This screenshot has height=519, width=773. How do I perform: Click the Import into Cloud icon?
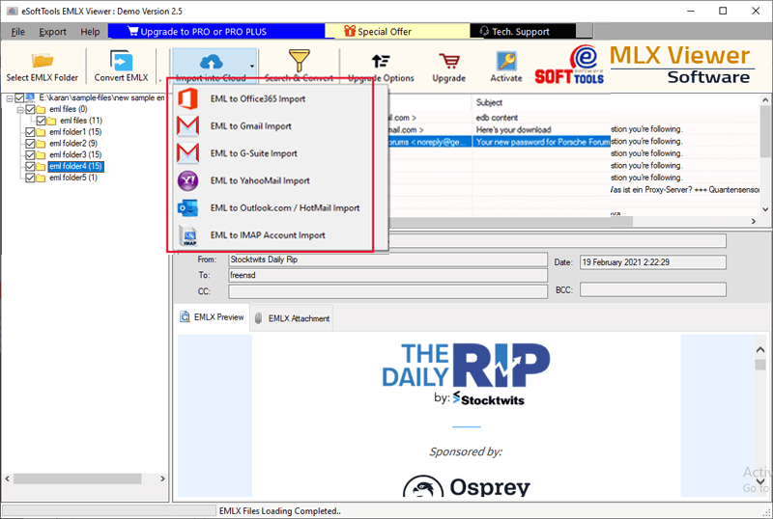pyautogui.click(x=211, y=61)
